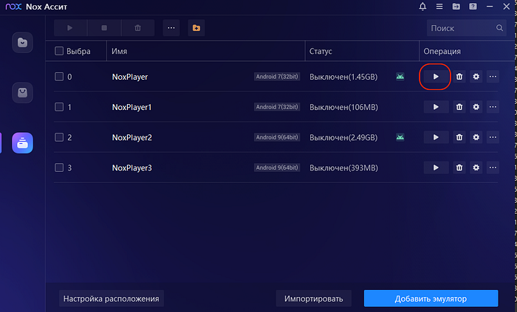Open the toolbar three-dots more menu
517x312 pixels.
pyautogui.click(x=171, y=28)
